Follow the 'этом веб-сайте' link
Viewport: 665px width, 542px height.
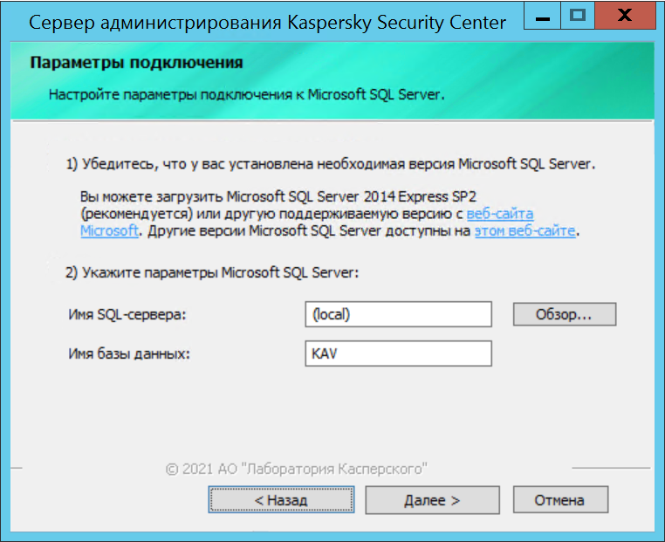524,231
